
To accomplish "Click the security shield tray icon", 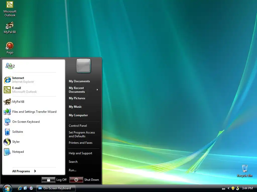I will (x=233, y=188).
